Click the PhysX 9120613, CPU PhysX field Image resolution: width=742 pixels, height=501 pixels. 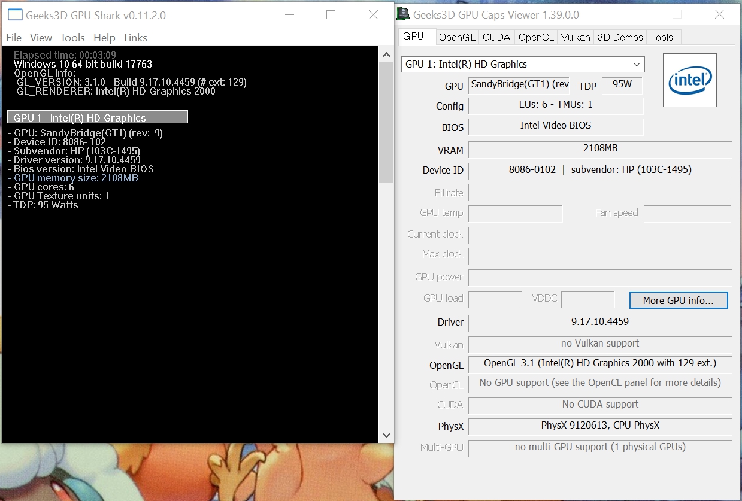click(600, 426)
